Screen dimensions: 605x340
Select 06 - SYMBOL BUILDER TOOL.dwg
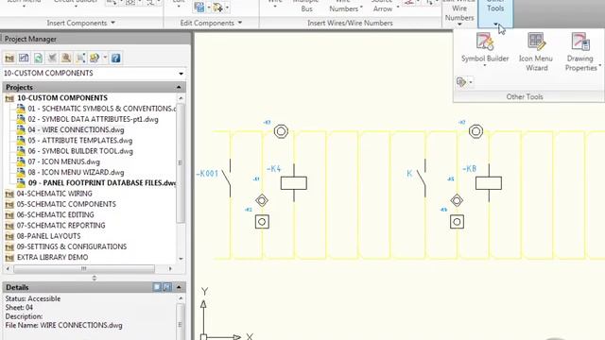coord(80,151)
